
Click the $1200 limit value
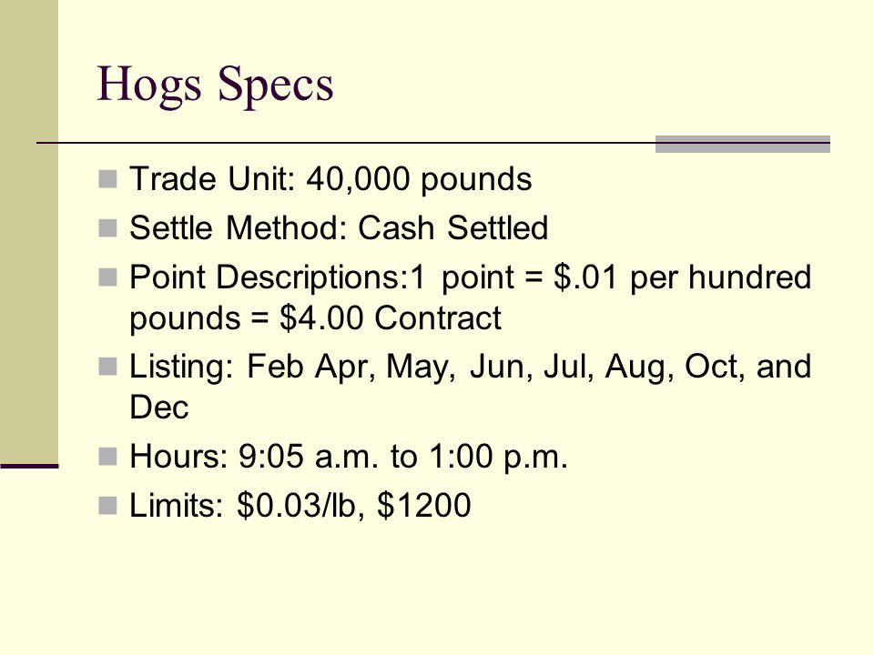tap(423, 505)
